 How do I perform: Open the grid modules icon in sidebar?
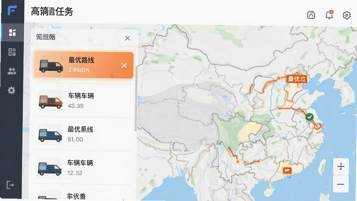[12, 52]
